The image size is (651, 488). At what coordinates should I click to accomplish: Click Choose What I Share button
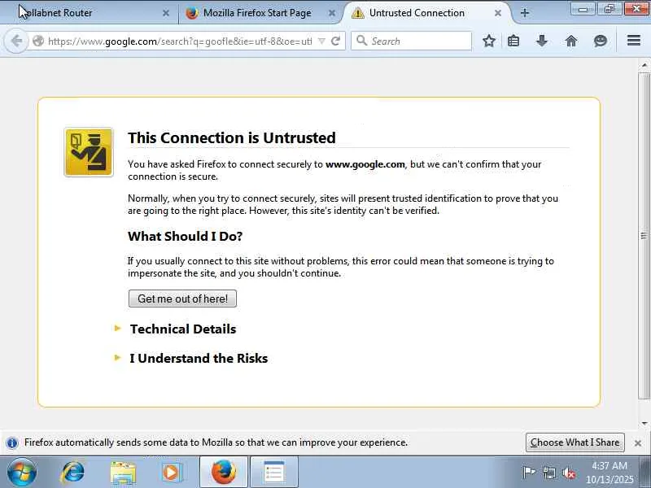(575, 442)
